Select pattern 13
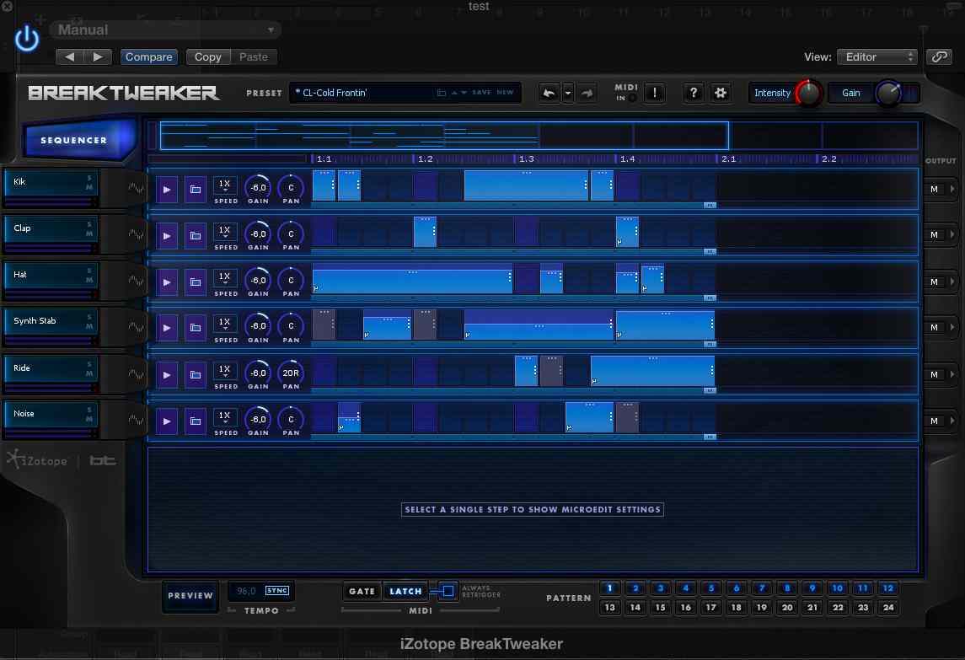 (x=610, y=607)
